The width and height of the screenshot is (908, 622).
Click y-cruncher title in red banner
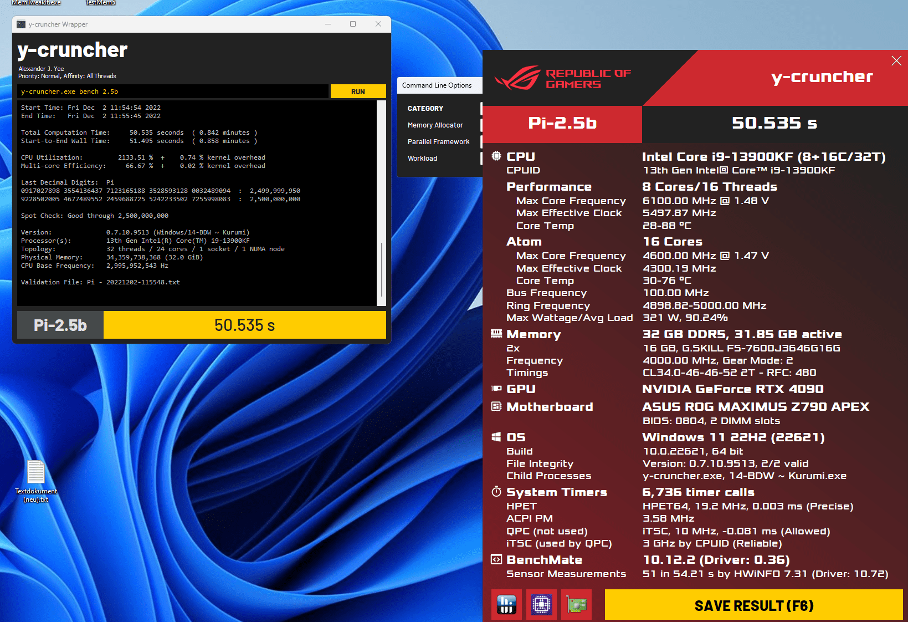tap(822, 77)
